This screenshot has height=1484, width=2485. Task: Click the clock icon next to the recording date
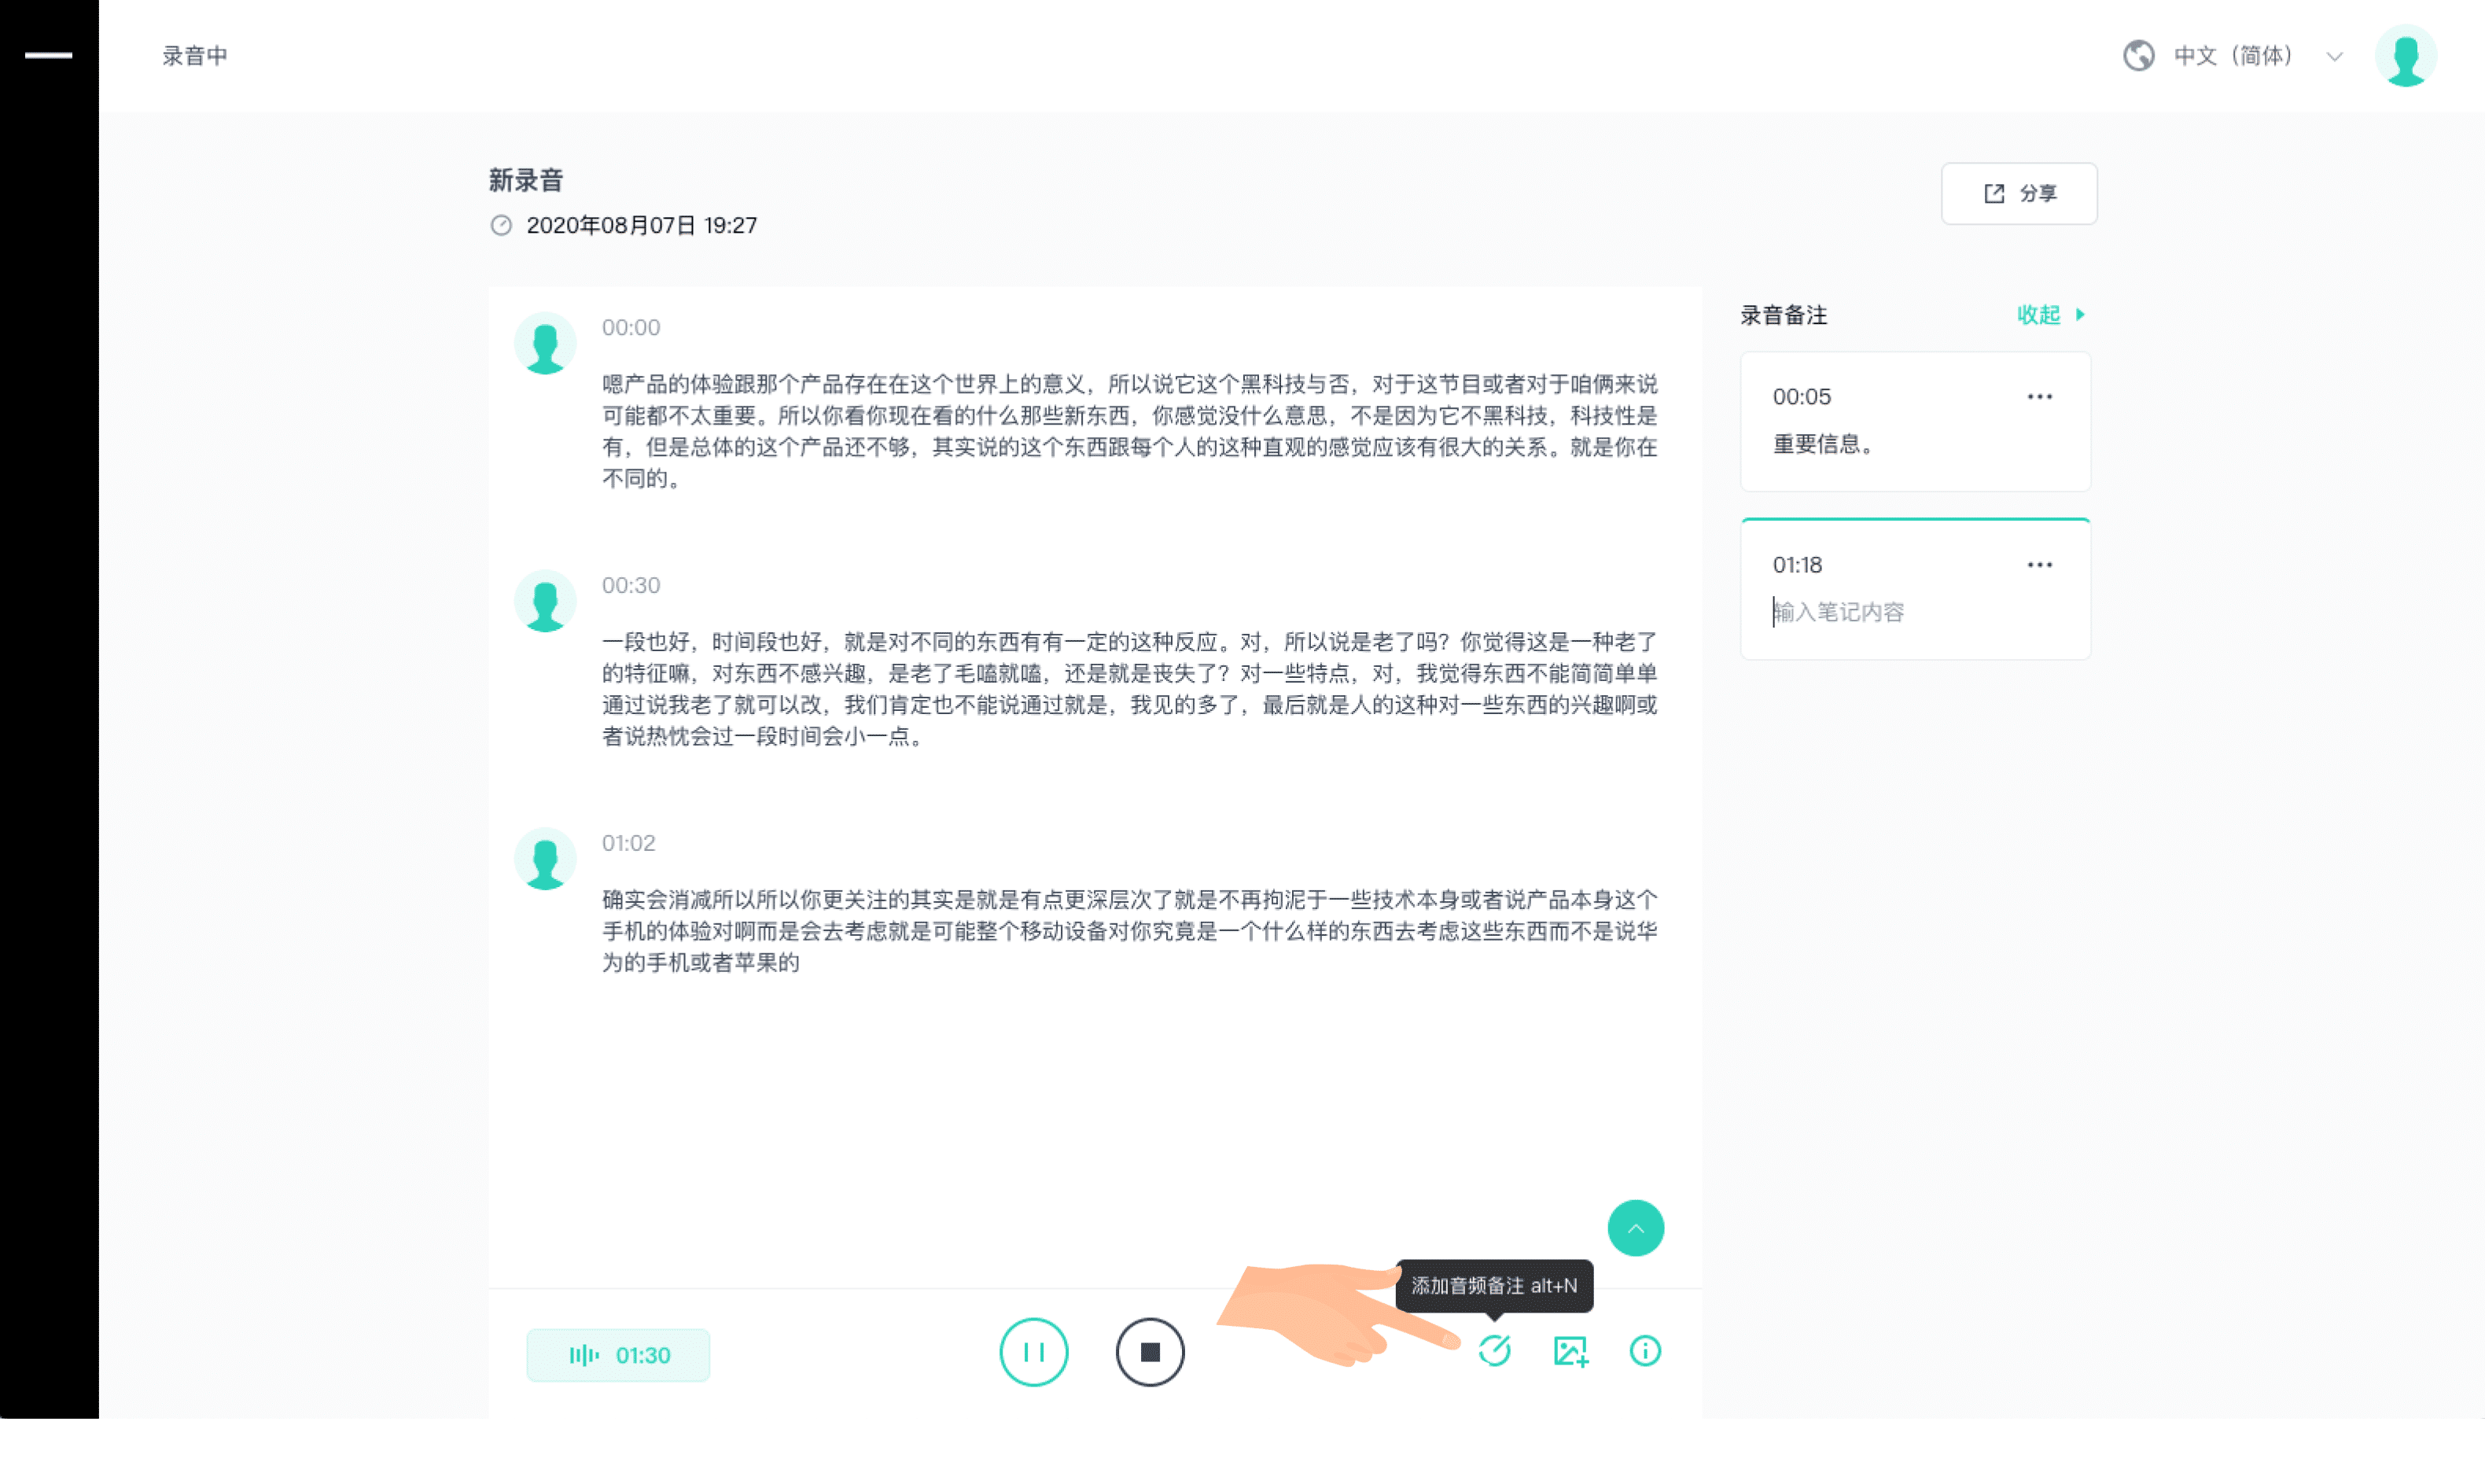coord(503,226)
